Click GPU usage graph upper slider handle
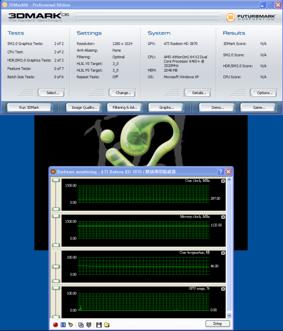283x331 pixels. (56, 288)
